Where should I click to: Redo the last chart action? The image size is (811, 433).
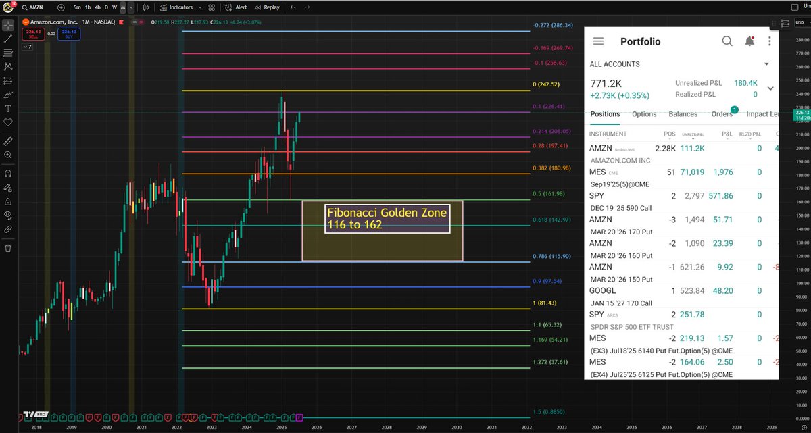pyautogui.click(x=308, y=7)
